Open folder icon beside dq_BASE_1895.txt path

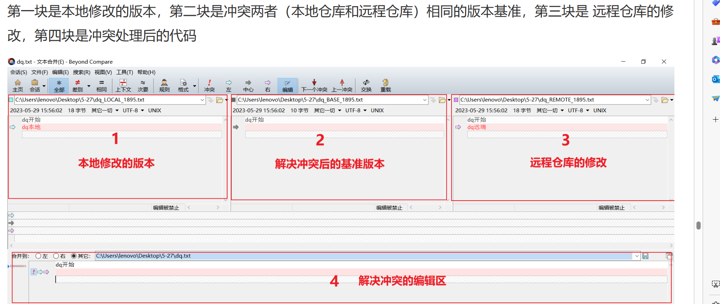[442, 100]
